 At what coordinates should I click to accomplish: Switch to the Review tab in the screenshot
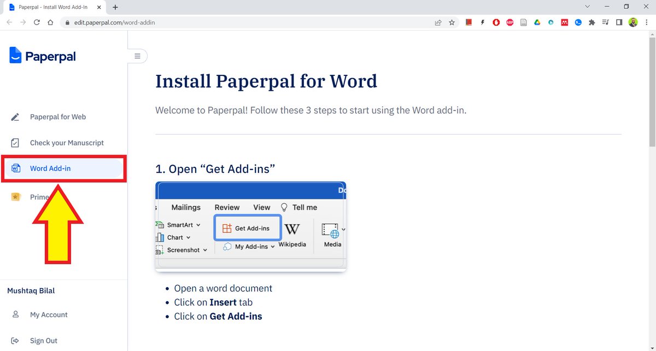pyautogui.click(x=227, y=207)
